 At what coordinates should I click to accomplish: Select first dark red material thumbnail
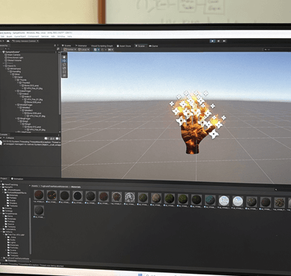coord(39,195)
